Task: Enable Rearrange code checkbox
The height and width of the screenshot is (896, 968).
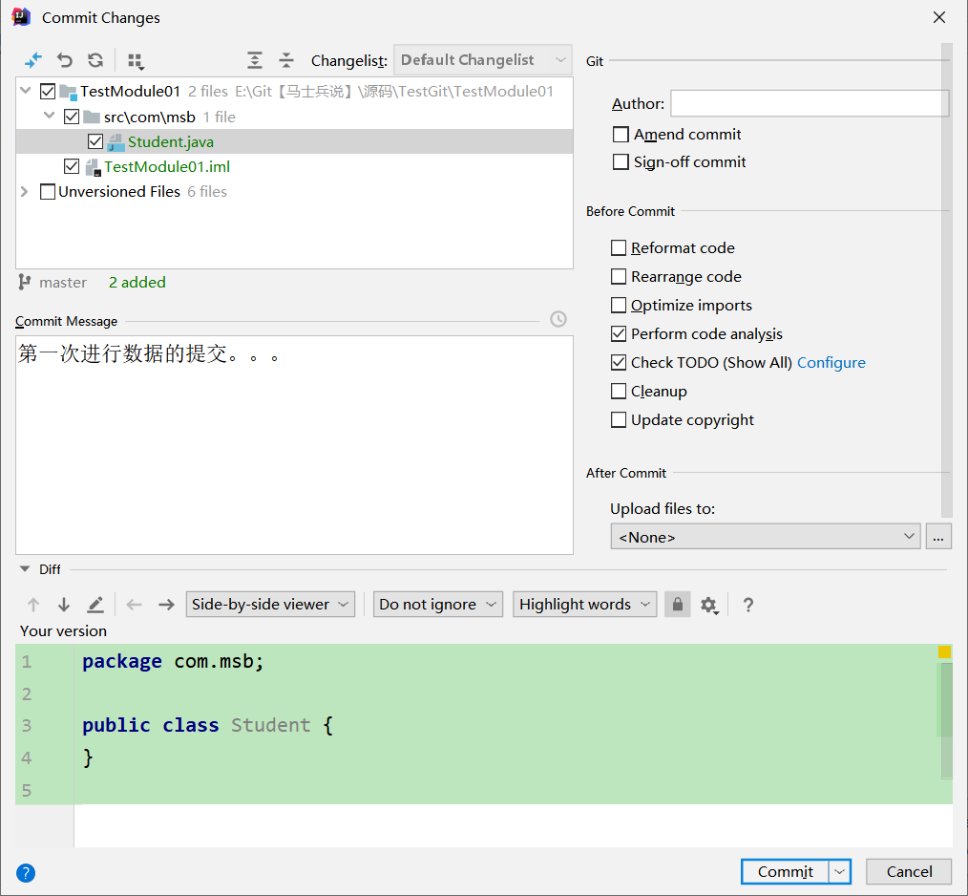Action: point(619,276)
